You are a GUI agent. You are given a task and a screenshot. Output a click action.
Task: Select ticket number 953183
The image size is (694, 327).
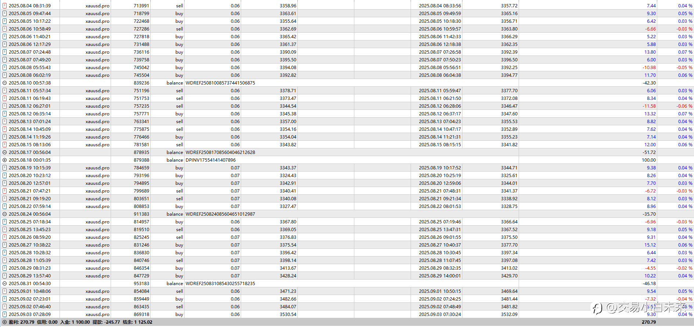[x=141, y=283]
